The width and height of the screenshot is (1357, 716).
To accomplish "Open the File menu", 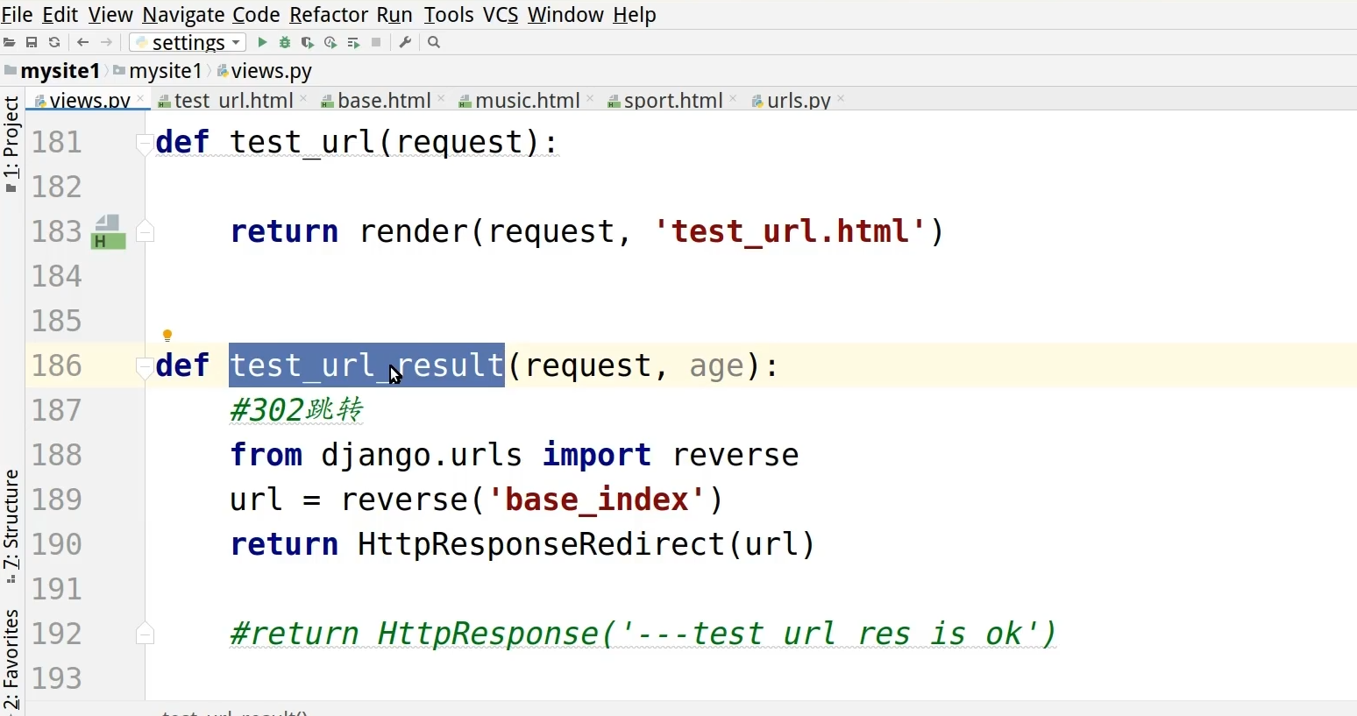I will [x=18, y=15].
